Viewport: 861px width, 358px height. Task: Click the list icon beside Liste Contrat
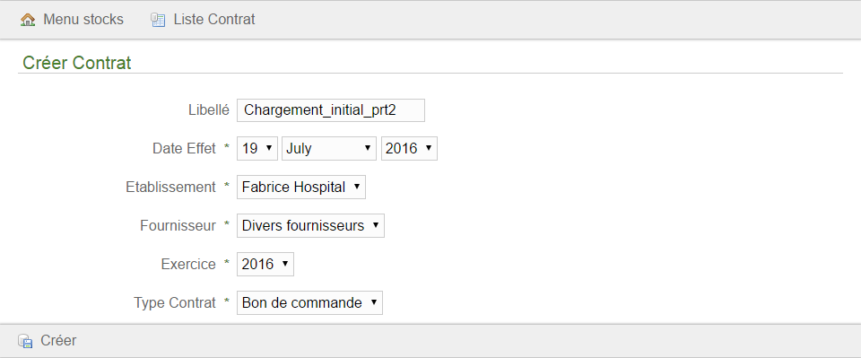pyautogui.click(x=158, y=21)
